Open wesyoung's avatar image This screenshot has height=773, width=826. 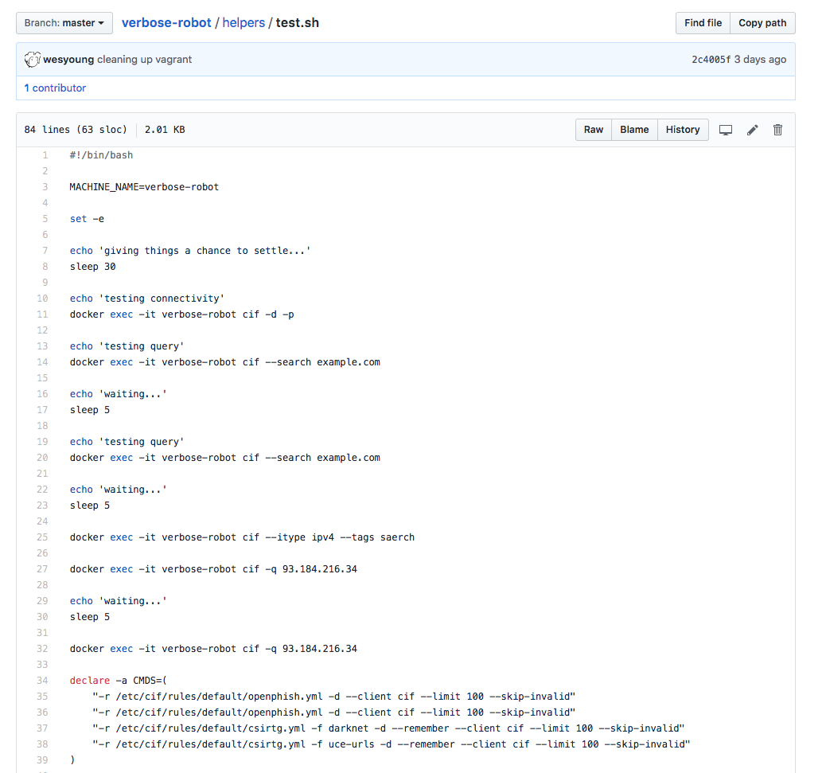(32, 60)
